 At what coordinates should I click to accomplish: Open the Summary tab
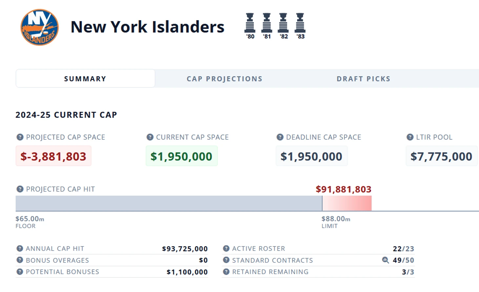coord(85,79)
